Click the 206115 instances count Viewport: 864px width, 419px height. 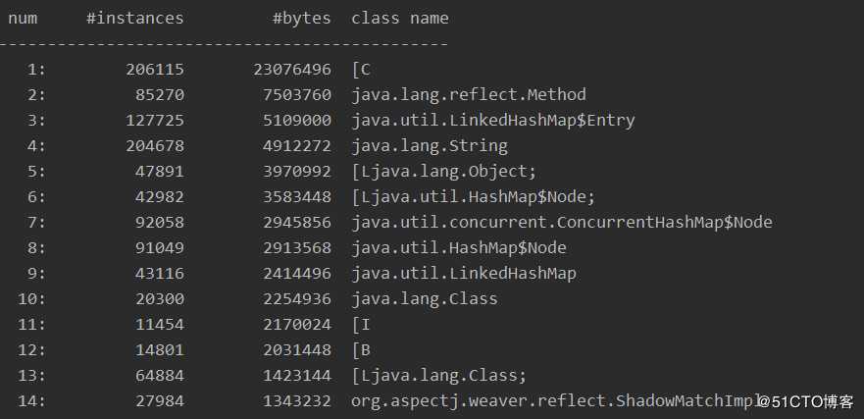(x=155, y=70)
